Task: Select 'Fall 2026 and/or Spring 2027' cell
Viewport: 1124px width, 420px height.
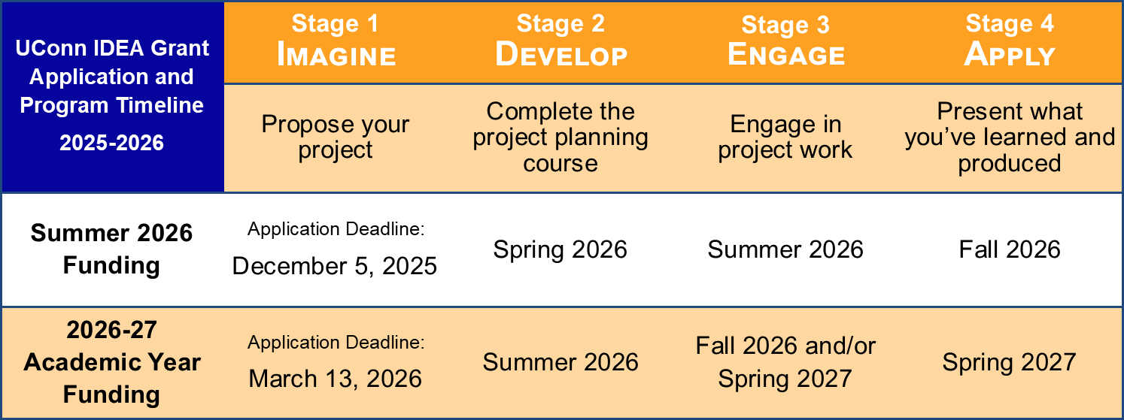Action: 785,362
